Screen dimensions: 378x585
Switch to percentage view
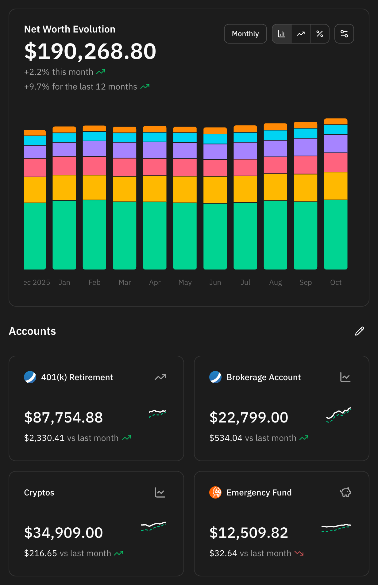(320, 34)
